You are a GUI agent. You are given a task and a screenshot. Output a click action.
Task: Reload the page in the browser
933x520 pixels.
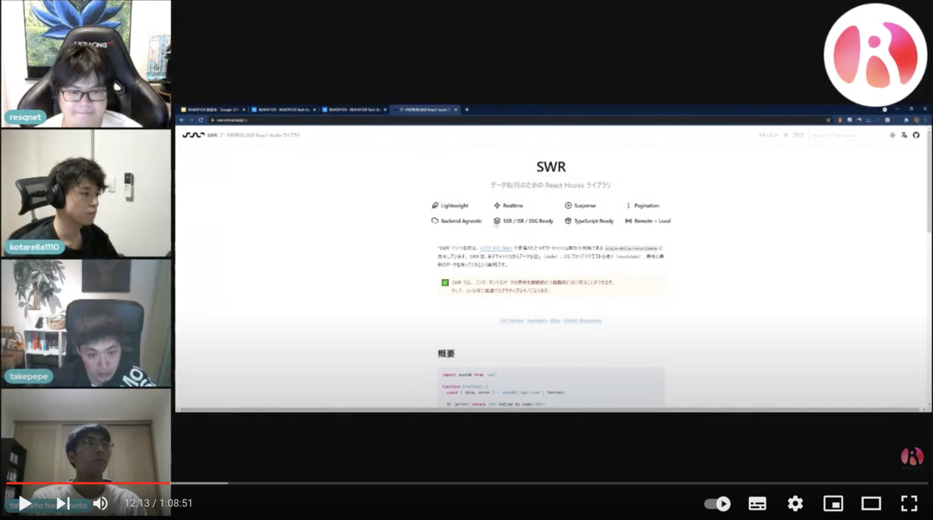201,120
